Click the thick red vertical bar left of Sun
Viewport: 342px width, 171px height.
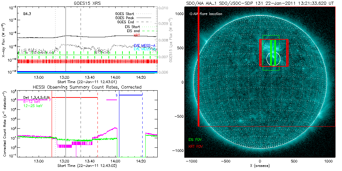[198, 68]
